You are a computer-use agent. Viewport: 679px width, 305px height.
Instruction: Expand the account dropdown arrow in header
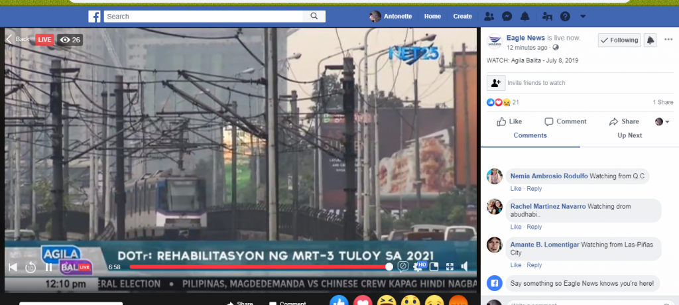pyautogui.click(x=583, y=17)
